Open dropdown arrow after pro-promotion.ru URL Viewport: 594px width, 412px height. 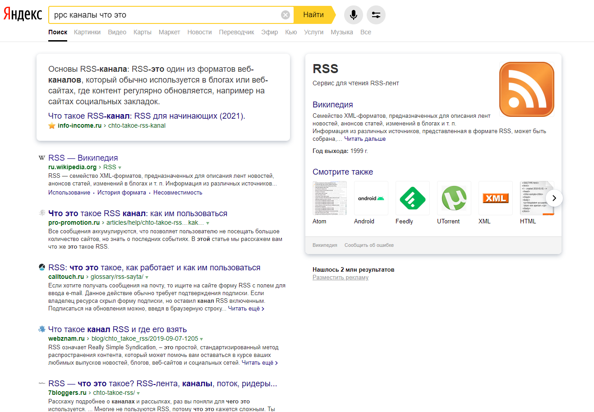pos(207,223)
